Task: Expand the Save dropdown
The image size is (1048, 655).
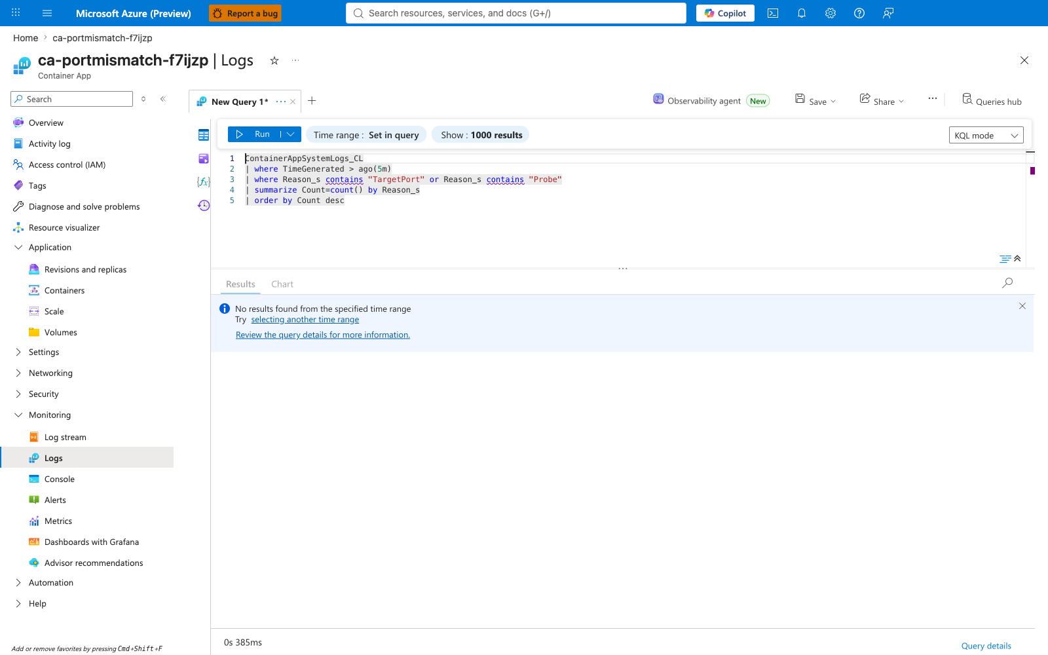Action: pos(833,102)
